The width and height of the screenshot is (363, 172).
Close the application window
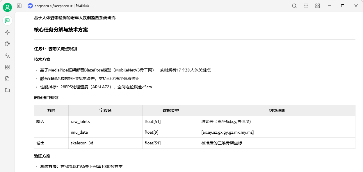[x=356, y=6]
